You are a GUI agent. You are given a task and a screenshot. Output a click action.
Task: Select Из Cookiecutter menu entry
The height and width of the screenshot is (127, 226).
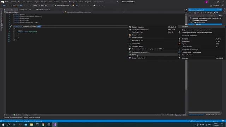pyautogui.click(x=153, y=37)
